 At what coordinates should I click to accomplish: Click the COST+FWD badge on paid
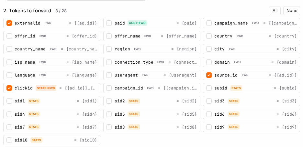click(x=137, y=23)
